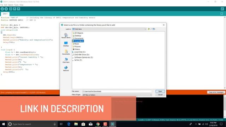The height and width of the screenshot is (127, 226).
Task: Select Local Disk (C:)
Action: pyautogui.click(x=79, y=52)
